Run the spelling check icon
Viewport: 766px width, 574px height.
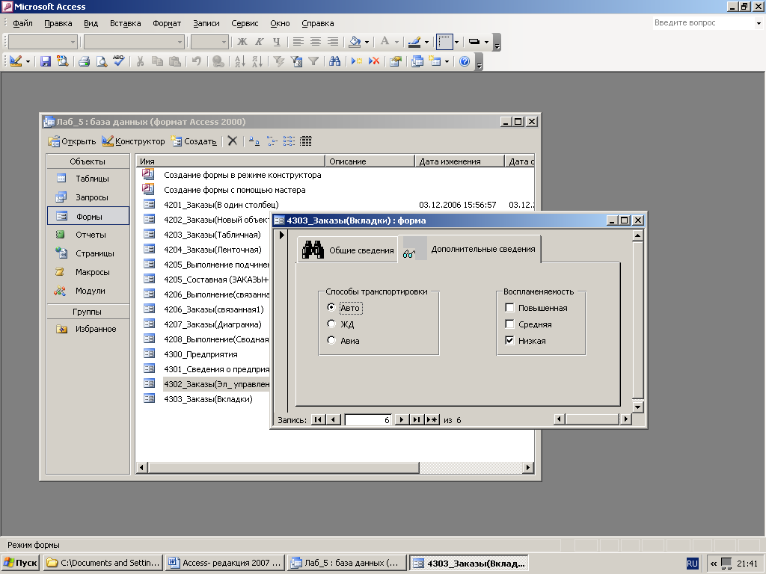click(x=119, y=61)
